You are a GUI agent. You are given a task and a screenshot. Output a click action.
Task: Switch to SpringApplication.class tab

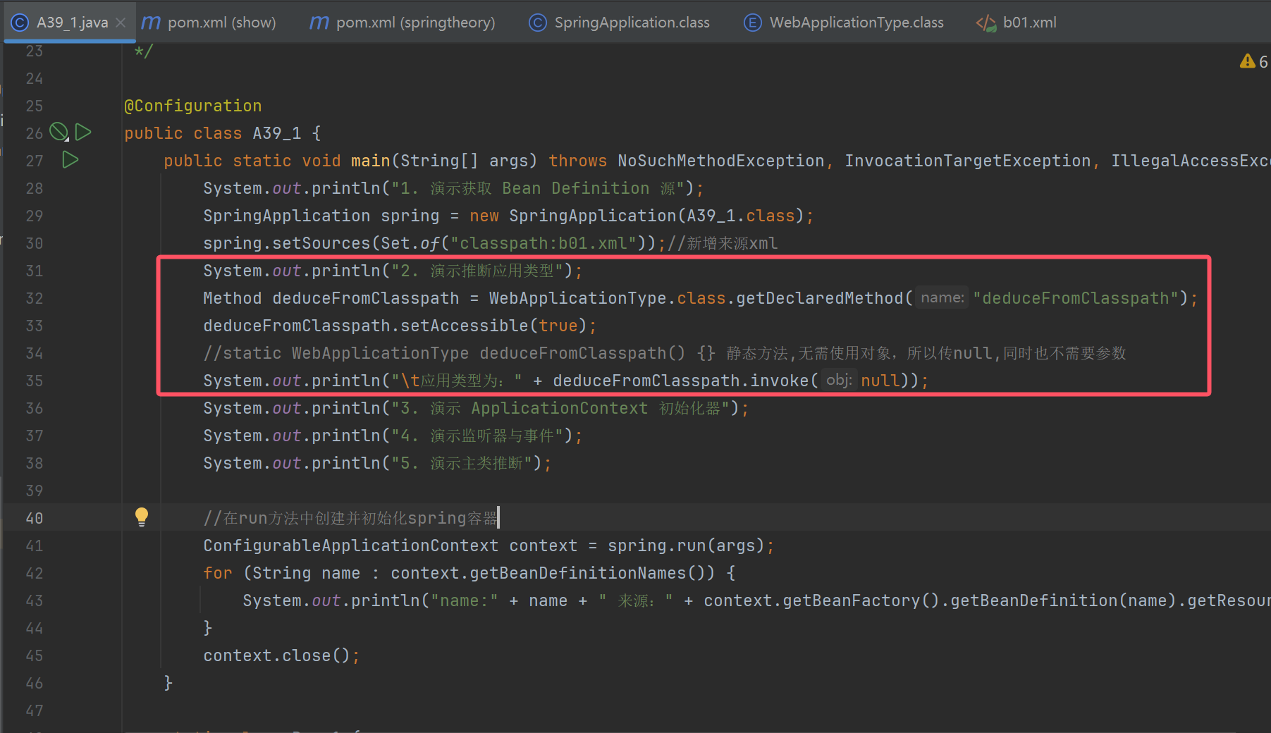pos(620,23)
